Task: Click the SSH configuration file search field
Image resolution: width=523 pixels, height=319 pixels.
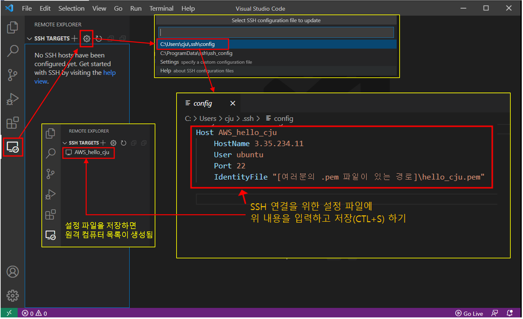Action: pyautogui.click(x=276, y=32)
